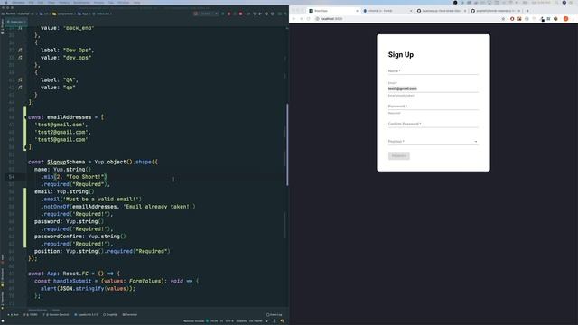Image resolution: width=578 pixels, height=325 pixels.
Task: Click the gutter icon beside the value "qa" line
Action: [20, 88]
